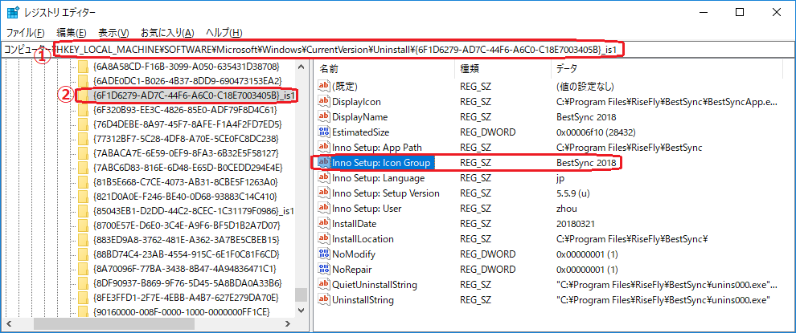Select the DisplayName value name
Image resolution: width=796 pixels, height=333 pixels.
[360, 116]
